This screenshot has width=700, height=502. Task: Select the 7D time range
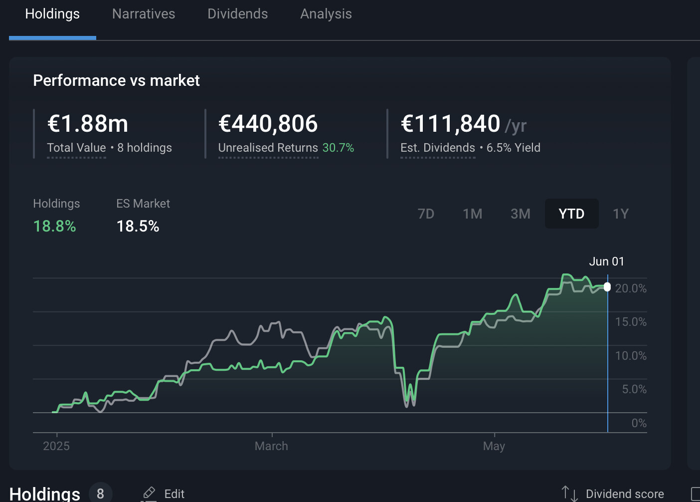426,214
